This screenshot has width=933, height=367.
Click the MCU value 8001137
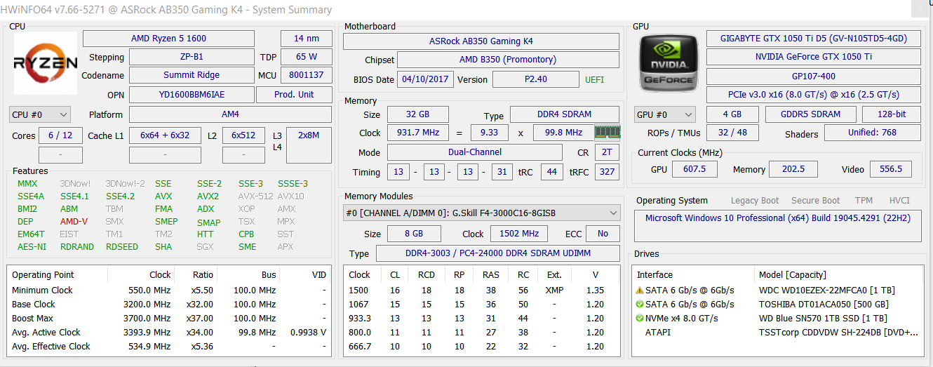[x=307, y=75]
